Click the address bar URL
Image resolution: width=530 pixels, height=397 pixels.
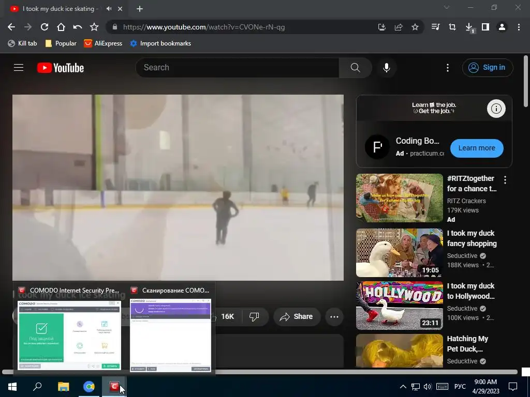click(204, 27)
